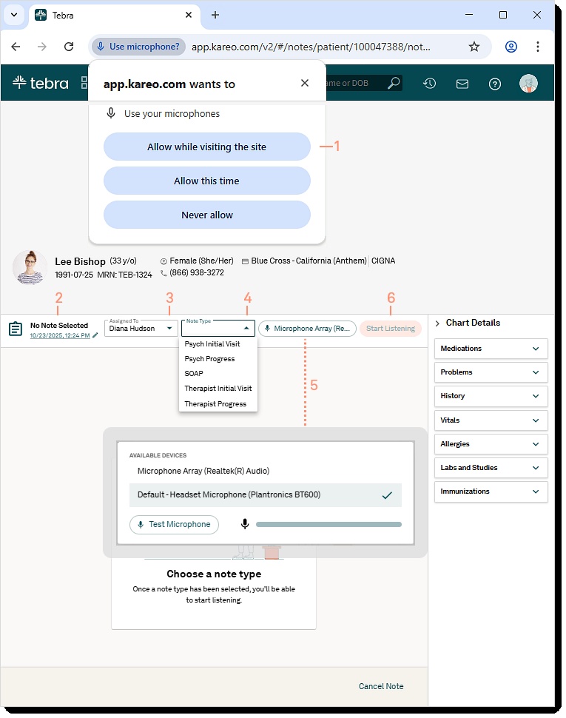The image size is (566, 718).
Task: Click the Tebra logo in header
Action: tap(40, 83)
